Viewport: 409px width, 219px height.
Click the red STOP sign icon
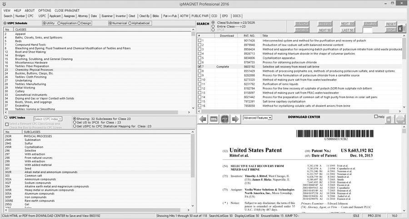tap(400, 119)
